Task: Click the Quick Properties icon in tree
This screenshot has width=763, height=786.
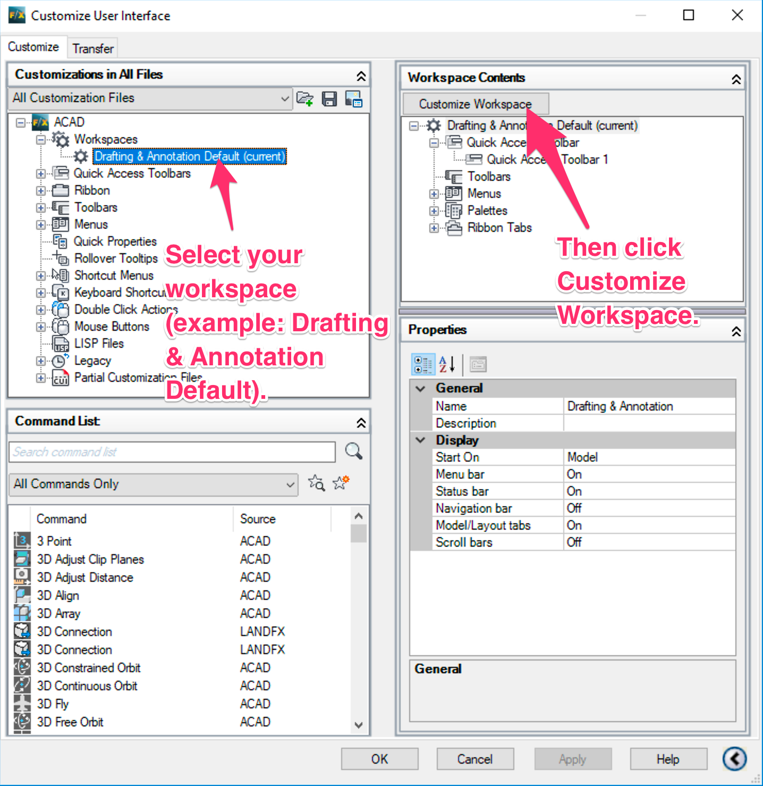Action: [x=60, y=241]
